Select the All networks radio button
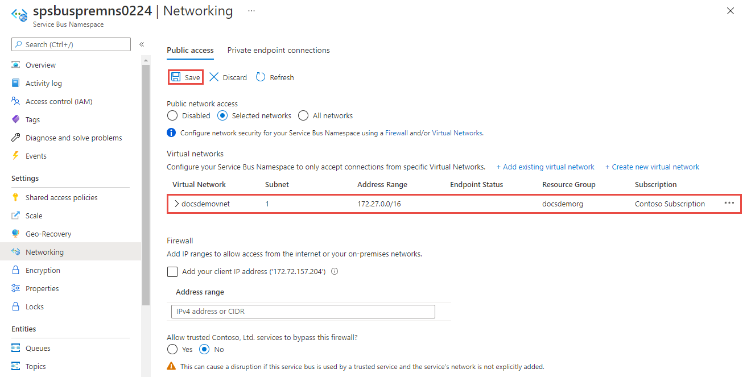751x377 pixels. pyautogui.click(x=303, y=115)
